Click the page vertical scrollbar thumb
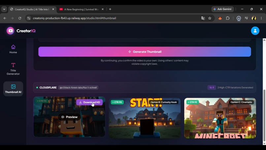 tap(264, 115)
